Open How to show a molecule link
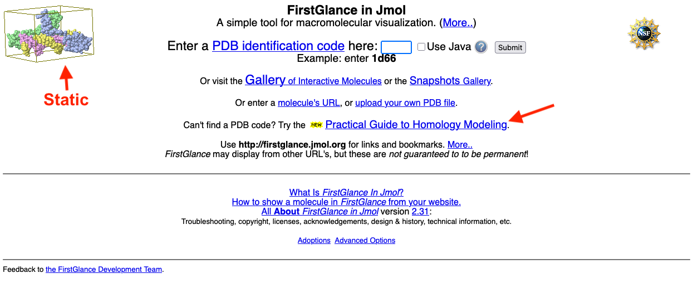 pos(346,202)
